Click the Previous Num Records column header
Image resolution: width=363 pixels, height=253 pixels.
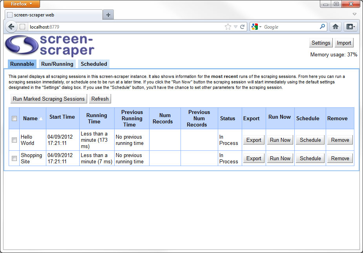click(199, 118)
